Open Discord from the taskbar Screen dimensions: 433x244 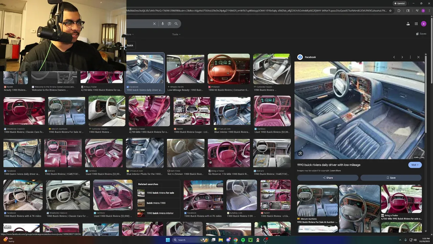pyautogui.click(x=228, y=240)
